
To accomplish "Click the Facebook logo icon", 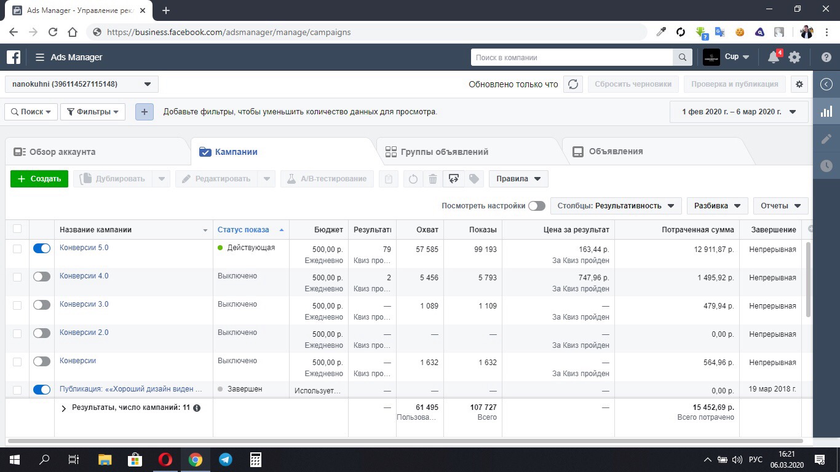I will click(x=14, y=57).
